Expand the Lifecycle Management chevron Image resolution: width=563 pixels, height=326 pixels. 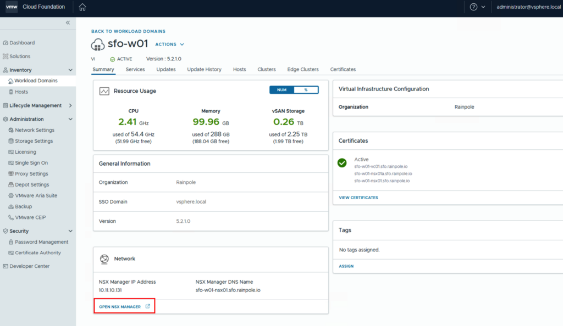[70, 105]
